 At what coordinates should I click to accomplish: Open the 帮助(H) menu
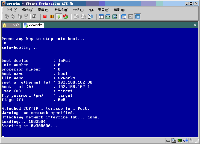click(119, 10)
